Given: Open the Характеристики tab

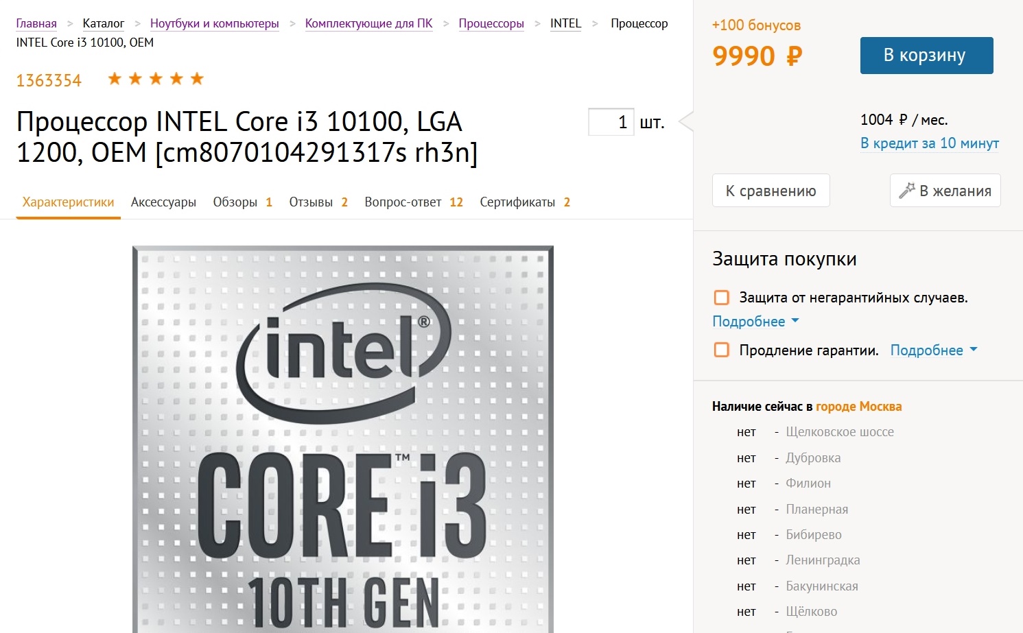Looking at the screenshot, I should (x=68, y=202).
